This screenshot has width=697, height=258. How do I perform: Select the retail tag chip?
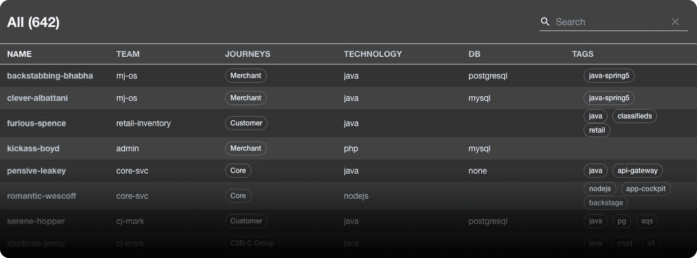tap(597, 130)
